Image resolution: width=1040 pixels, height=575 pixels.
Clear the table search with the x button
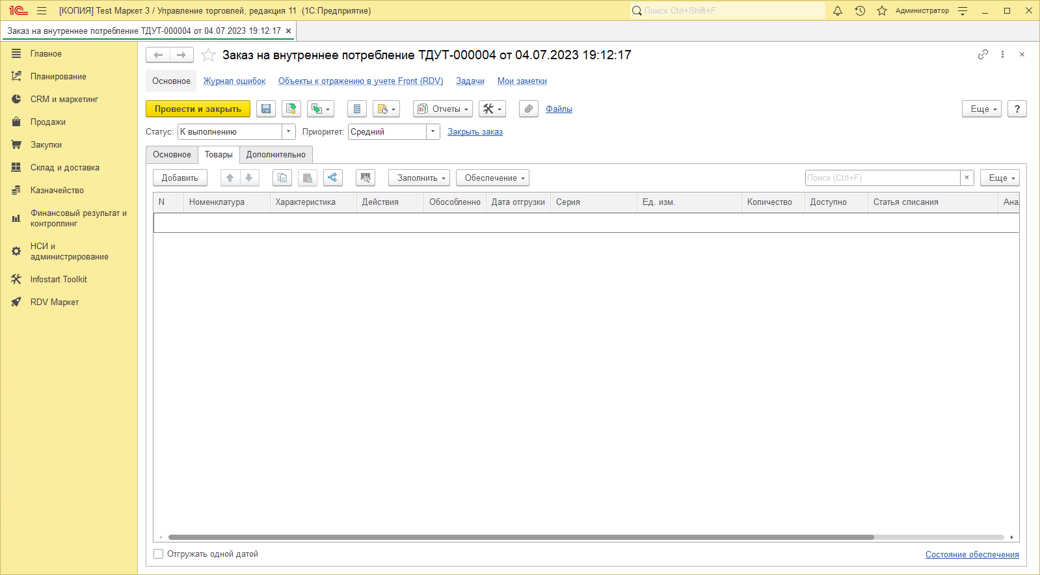click(967, 178)
